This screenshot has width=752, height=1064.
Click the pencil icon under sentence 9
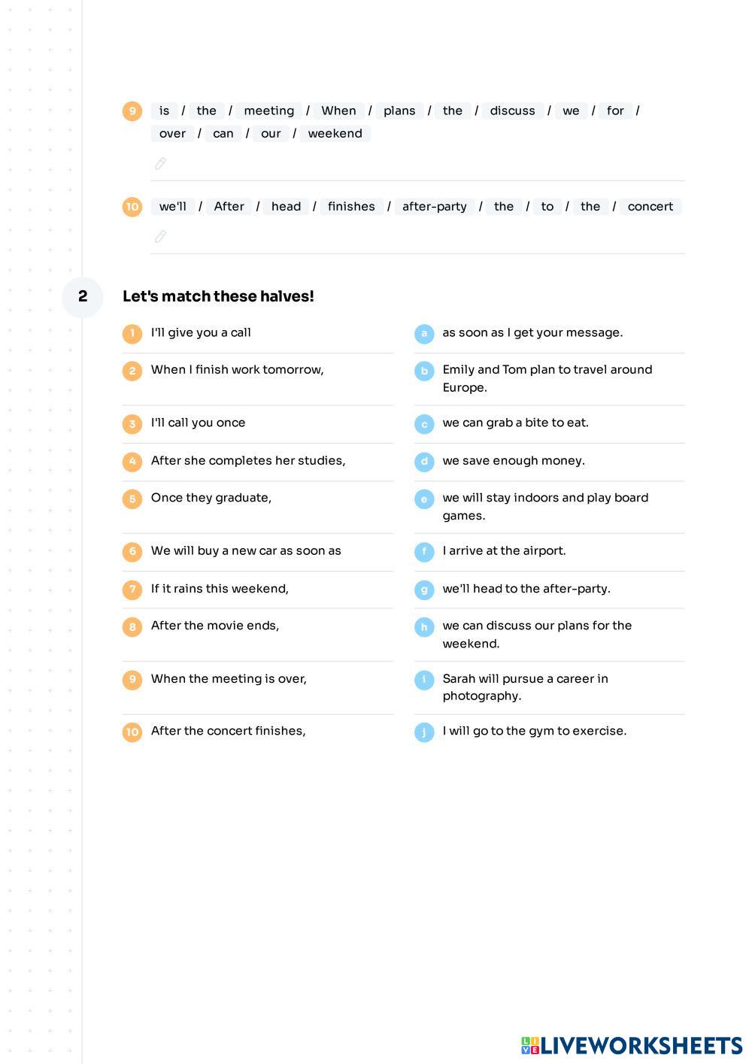point(160,164)
